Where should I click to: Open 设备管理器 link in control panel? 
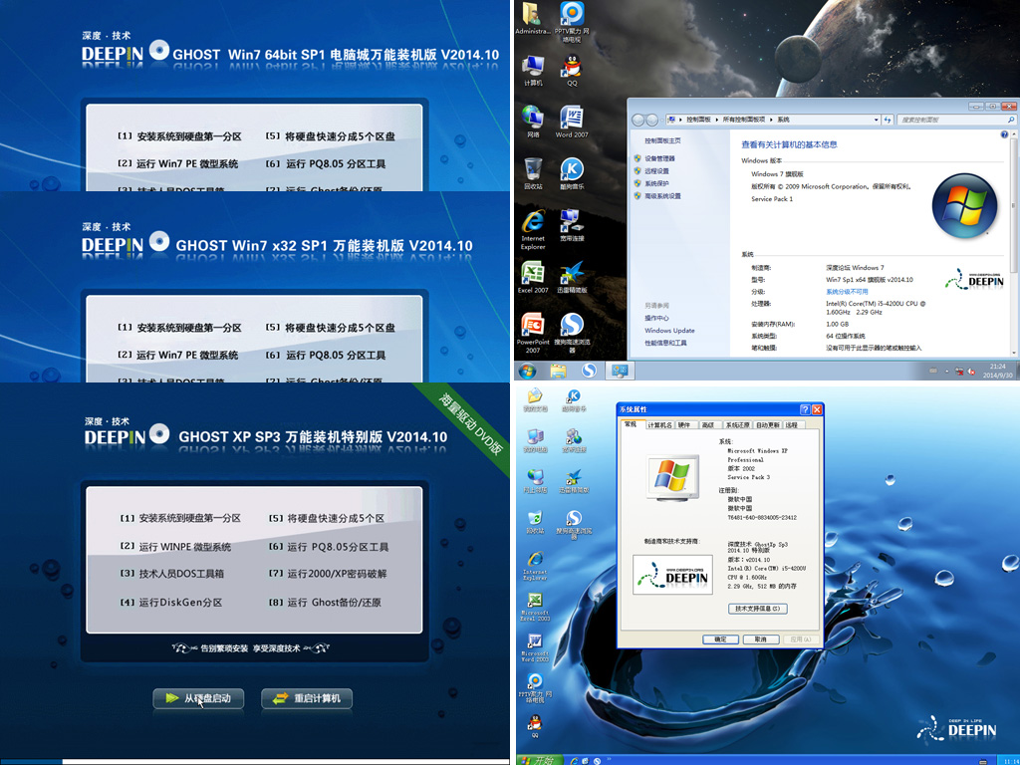(x=659, y=158)
